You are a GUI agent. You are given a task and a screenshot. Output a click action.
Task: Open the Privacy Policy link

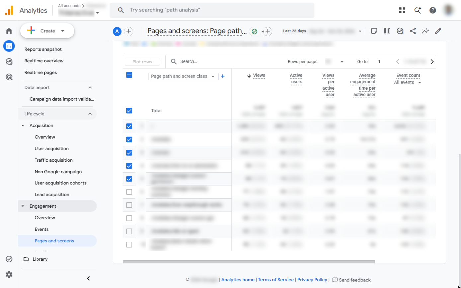click(x=312, y=280)
